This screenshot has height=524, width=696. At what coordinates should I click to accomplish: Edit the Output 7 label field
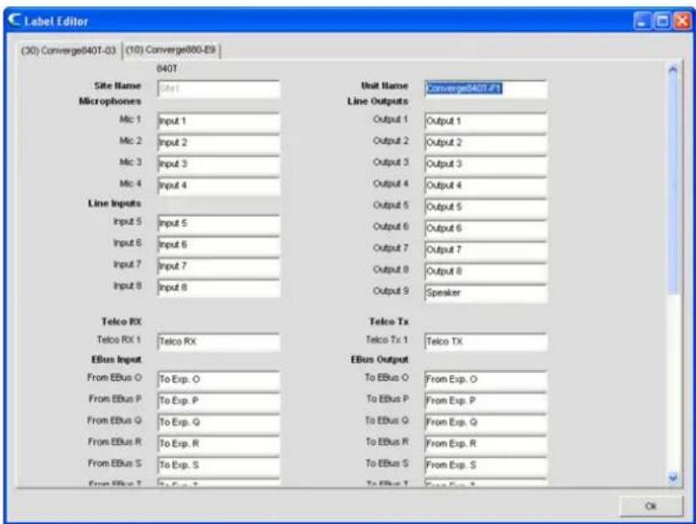[486, 250]
